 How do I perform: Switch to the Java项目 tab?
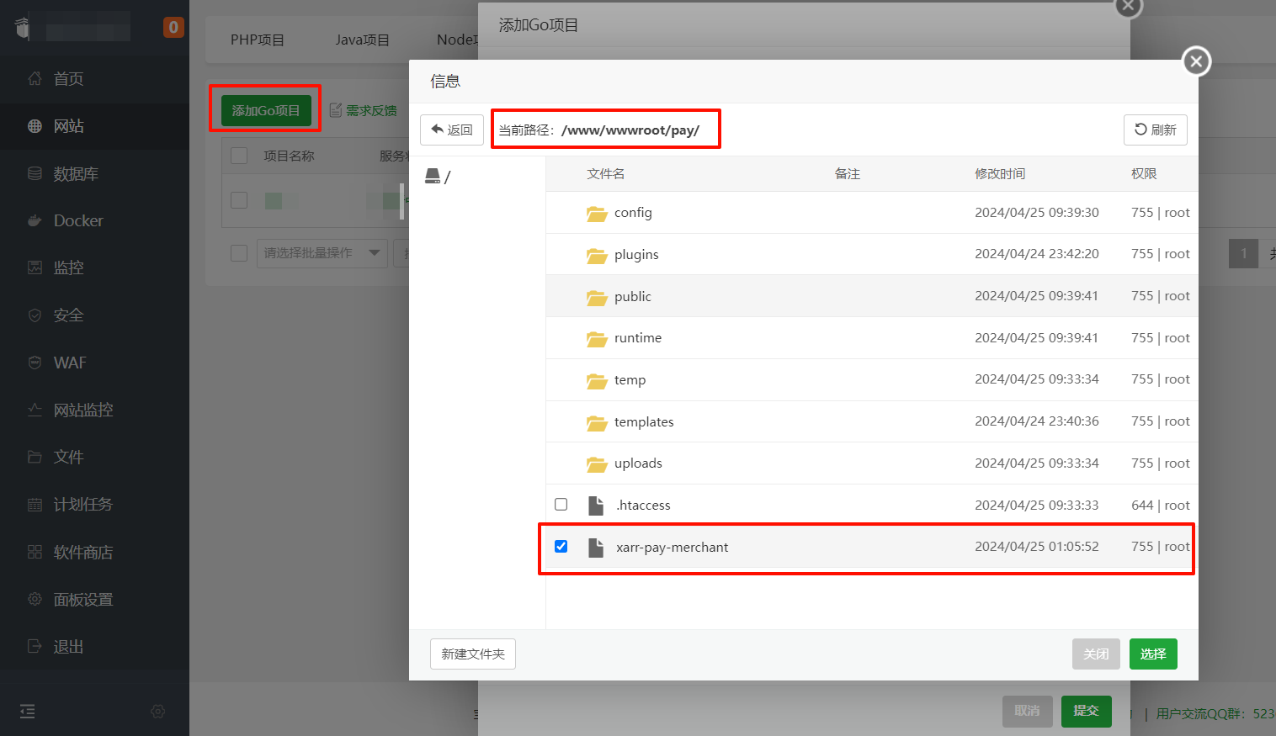(363, 39)
